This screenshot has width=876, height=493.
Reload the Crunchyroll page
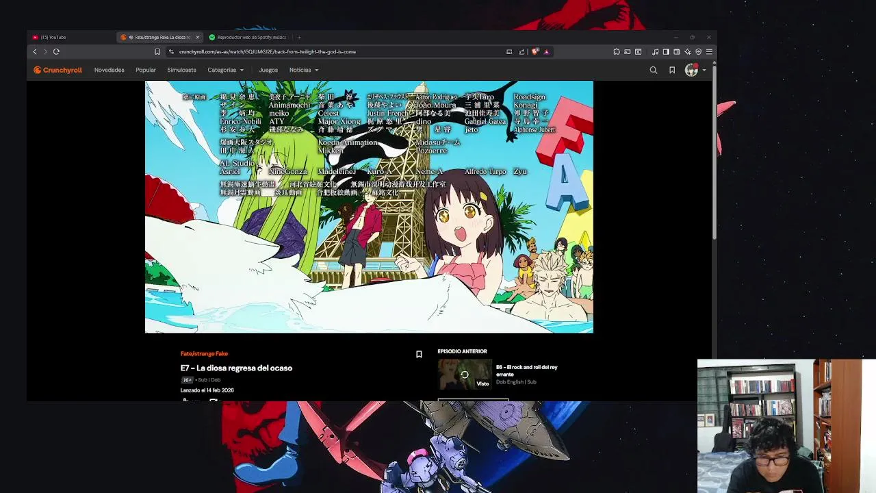(x=56, y=51)
